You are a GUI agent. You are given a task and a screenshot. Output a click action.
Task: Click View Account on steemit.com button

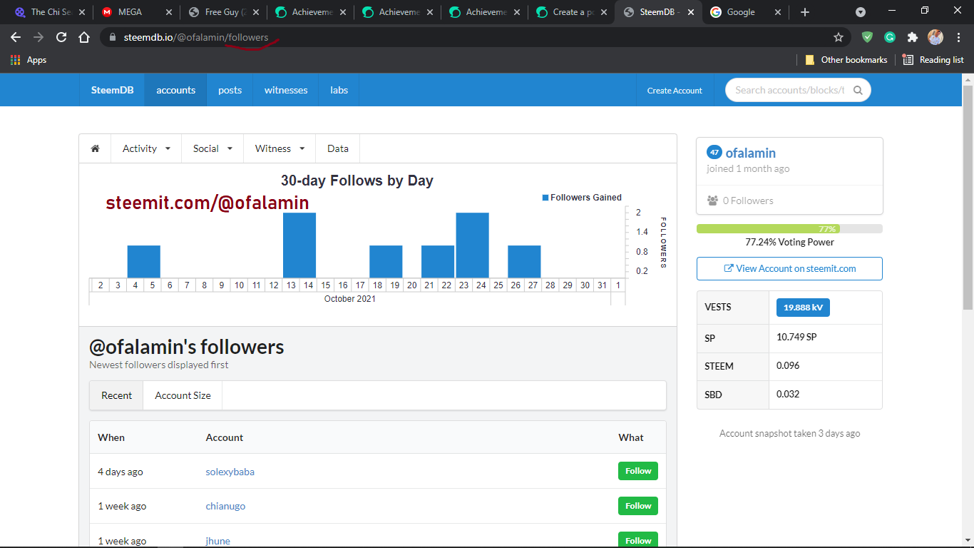(789, 268)
